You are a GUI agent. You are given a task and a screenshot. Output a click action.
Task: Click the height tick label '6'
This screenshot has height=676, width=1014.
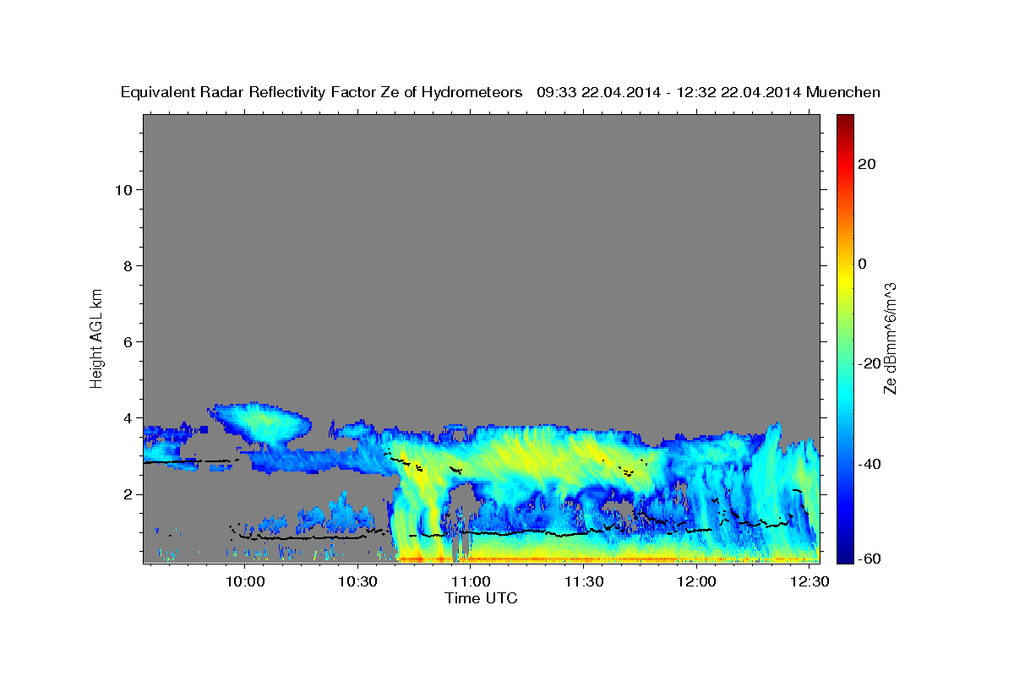[x=128, y=341]
